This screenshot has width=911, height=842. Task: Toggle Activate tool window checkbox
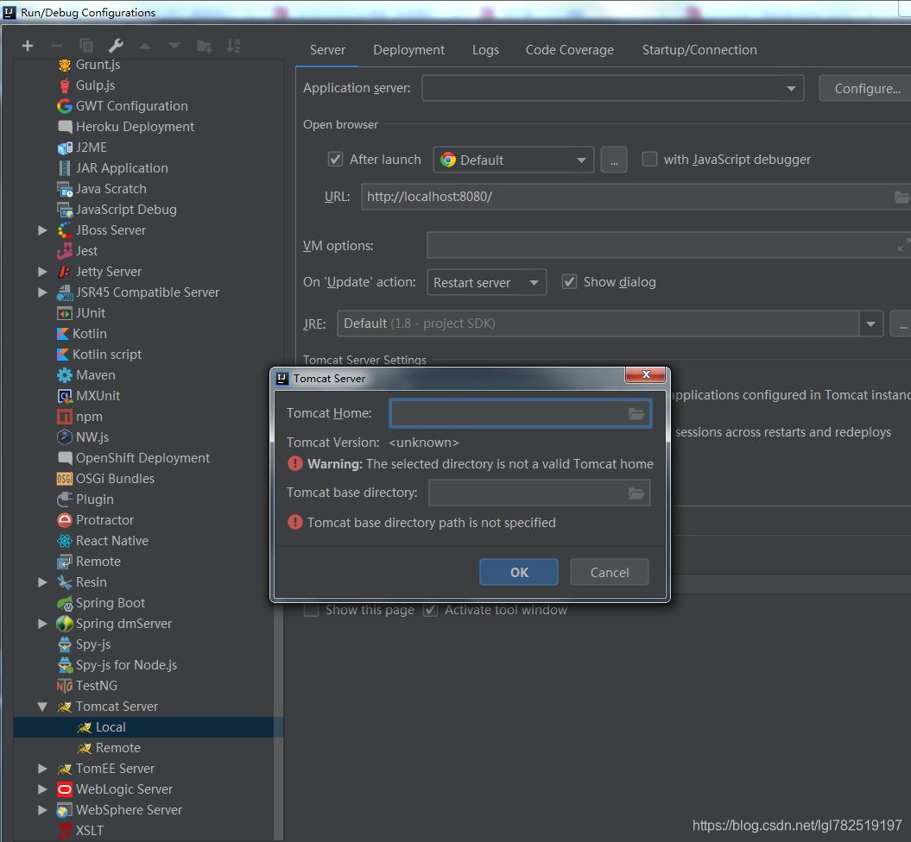click(x=431, y=611)
